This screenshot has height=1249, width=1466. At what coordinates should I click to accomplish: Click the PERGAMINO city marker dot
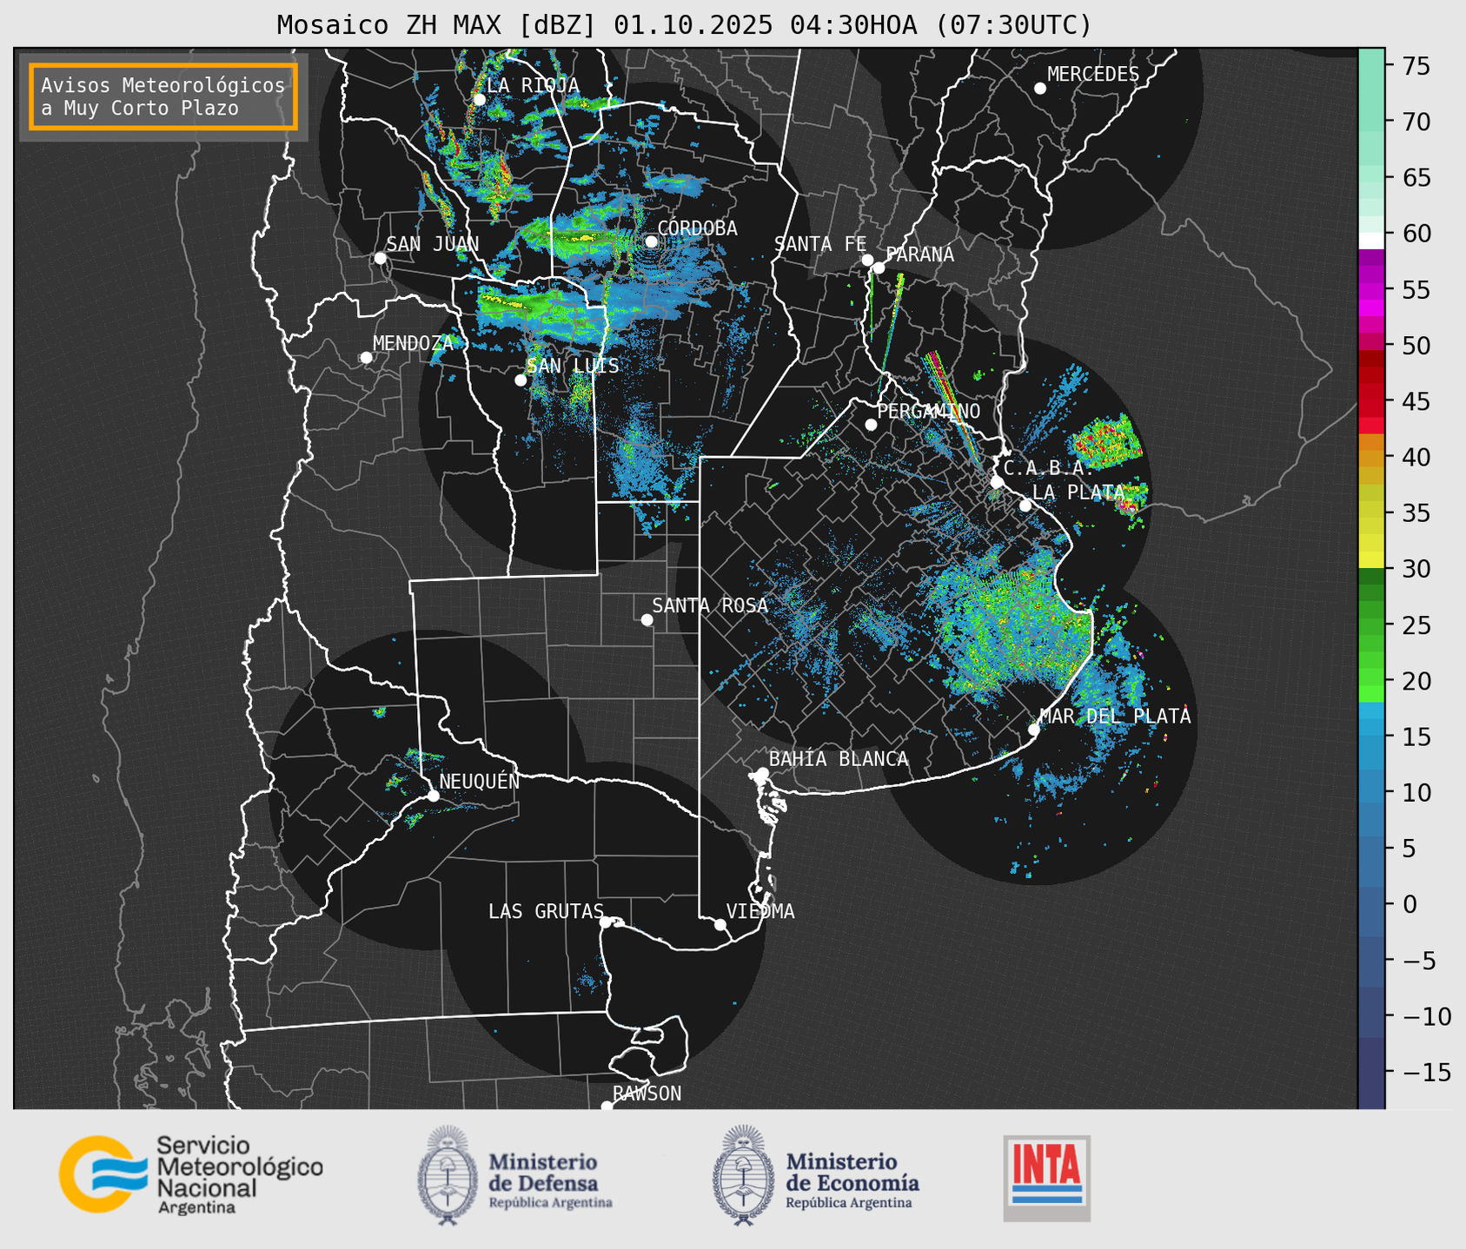(871, 425)
